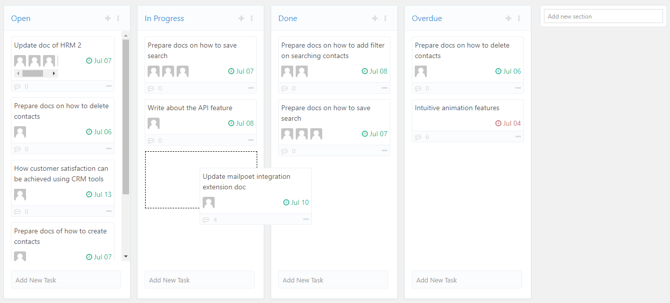This screenshot has width=670, height=303.
Task: Click the Open column scrollbar down arrow
Action: (126, 256)
